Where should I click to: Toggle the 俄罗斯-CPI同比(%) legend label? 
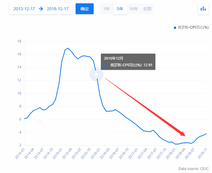point(193,28)
